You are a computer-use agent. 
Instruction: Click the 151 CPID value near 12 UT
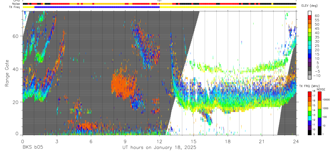point(159,1)
